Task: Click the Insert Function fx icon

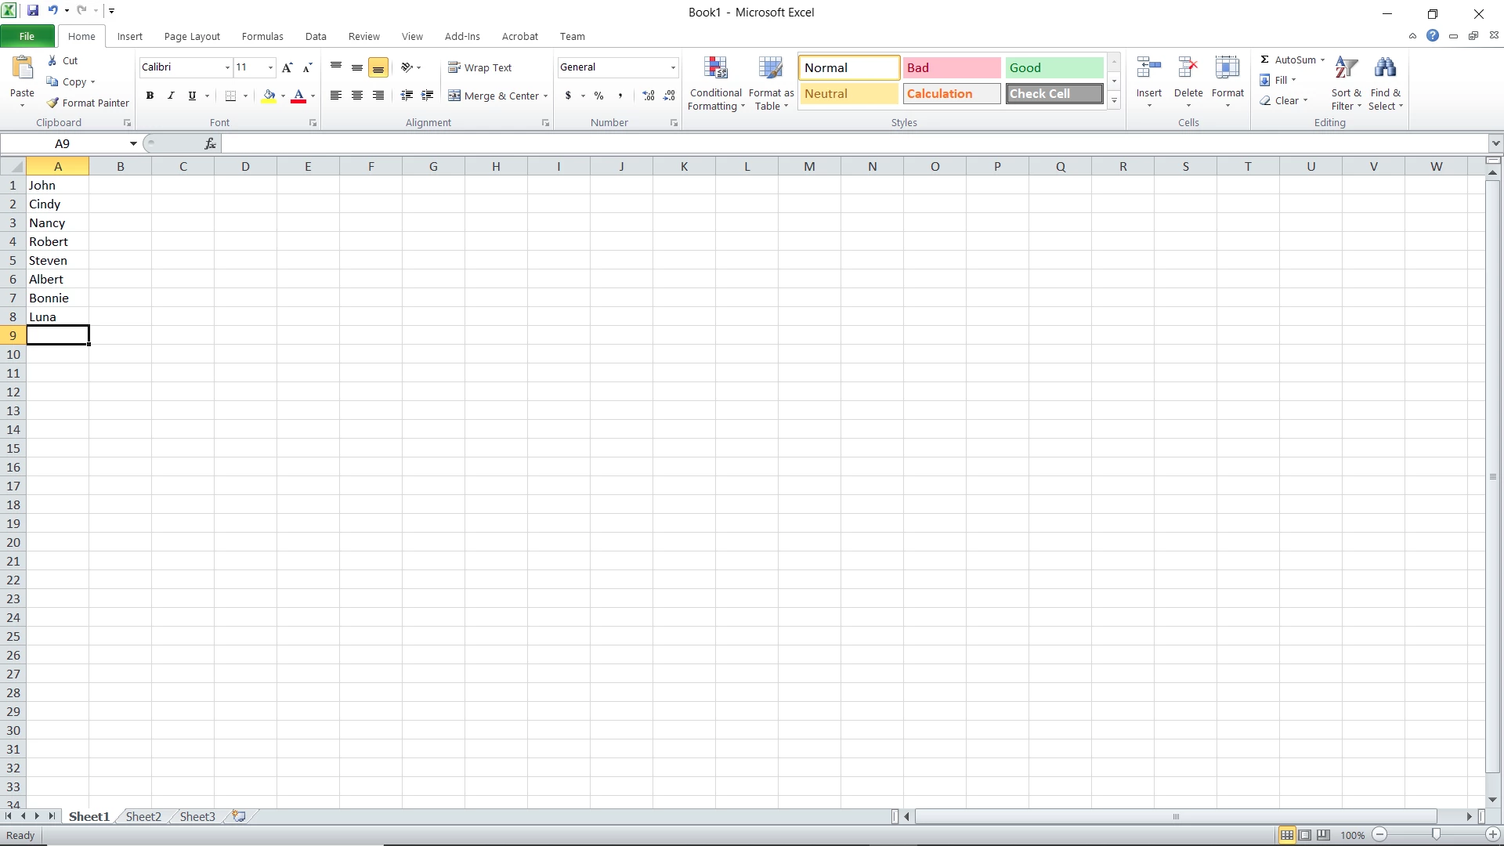Action: 210,143
